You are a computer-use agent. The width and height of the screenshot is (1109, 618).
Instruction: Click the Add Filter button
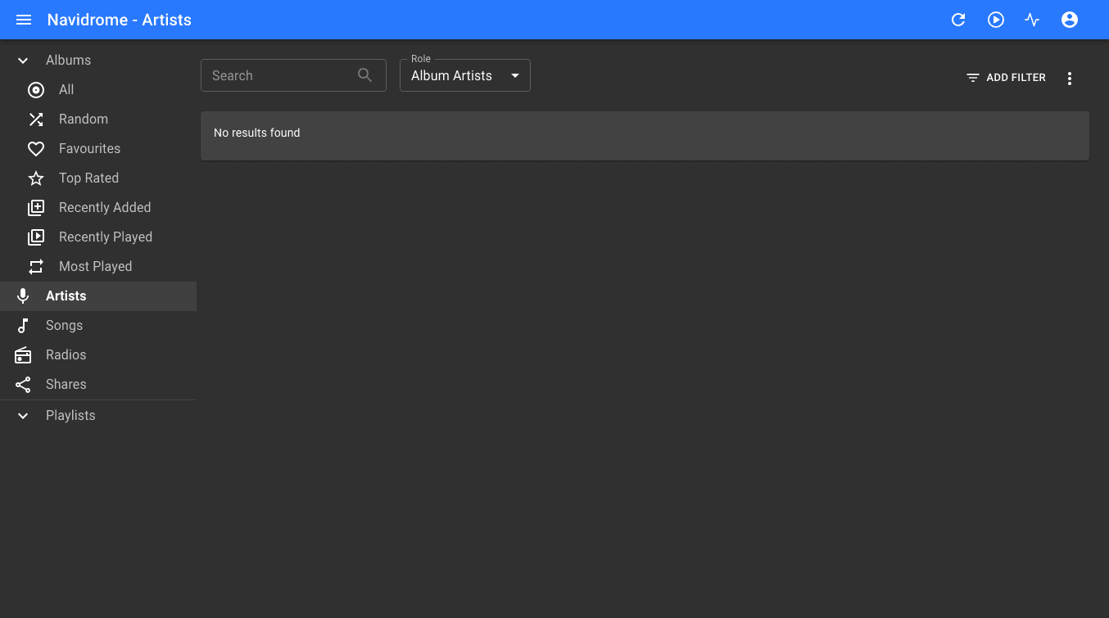(1006, 78)
